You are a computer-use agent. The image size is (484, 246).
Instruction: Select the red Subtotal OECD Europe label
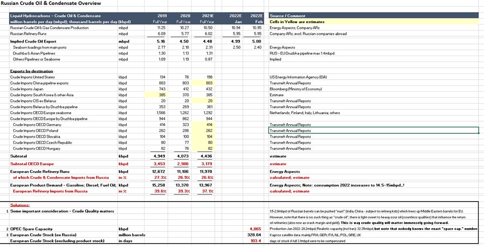32,164
